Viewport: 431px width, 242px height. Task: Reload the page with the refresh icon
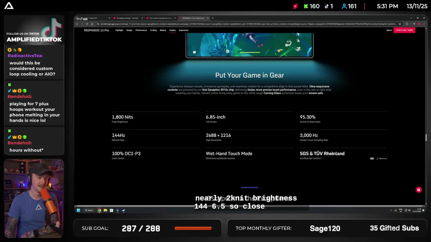pos(87,24)
